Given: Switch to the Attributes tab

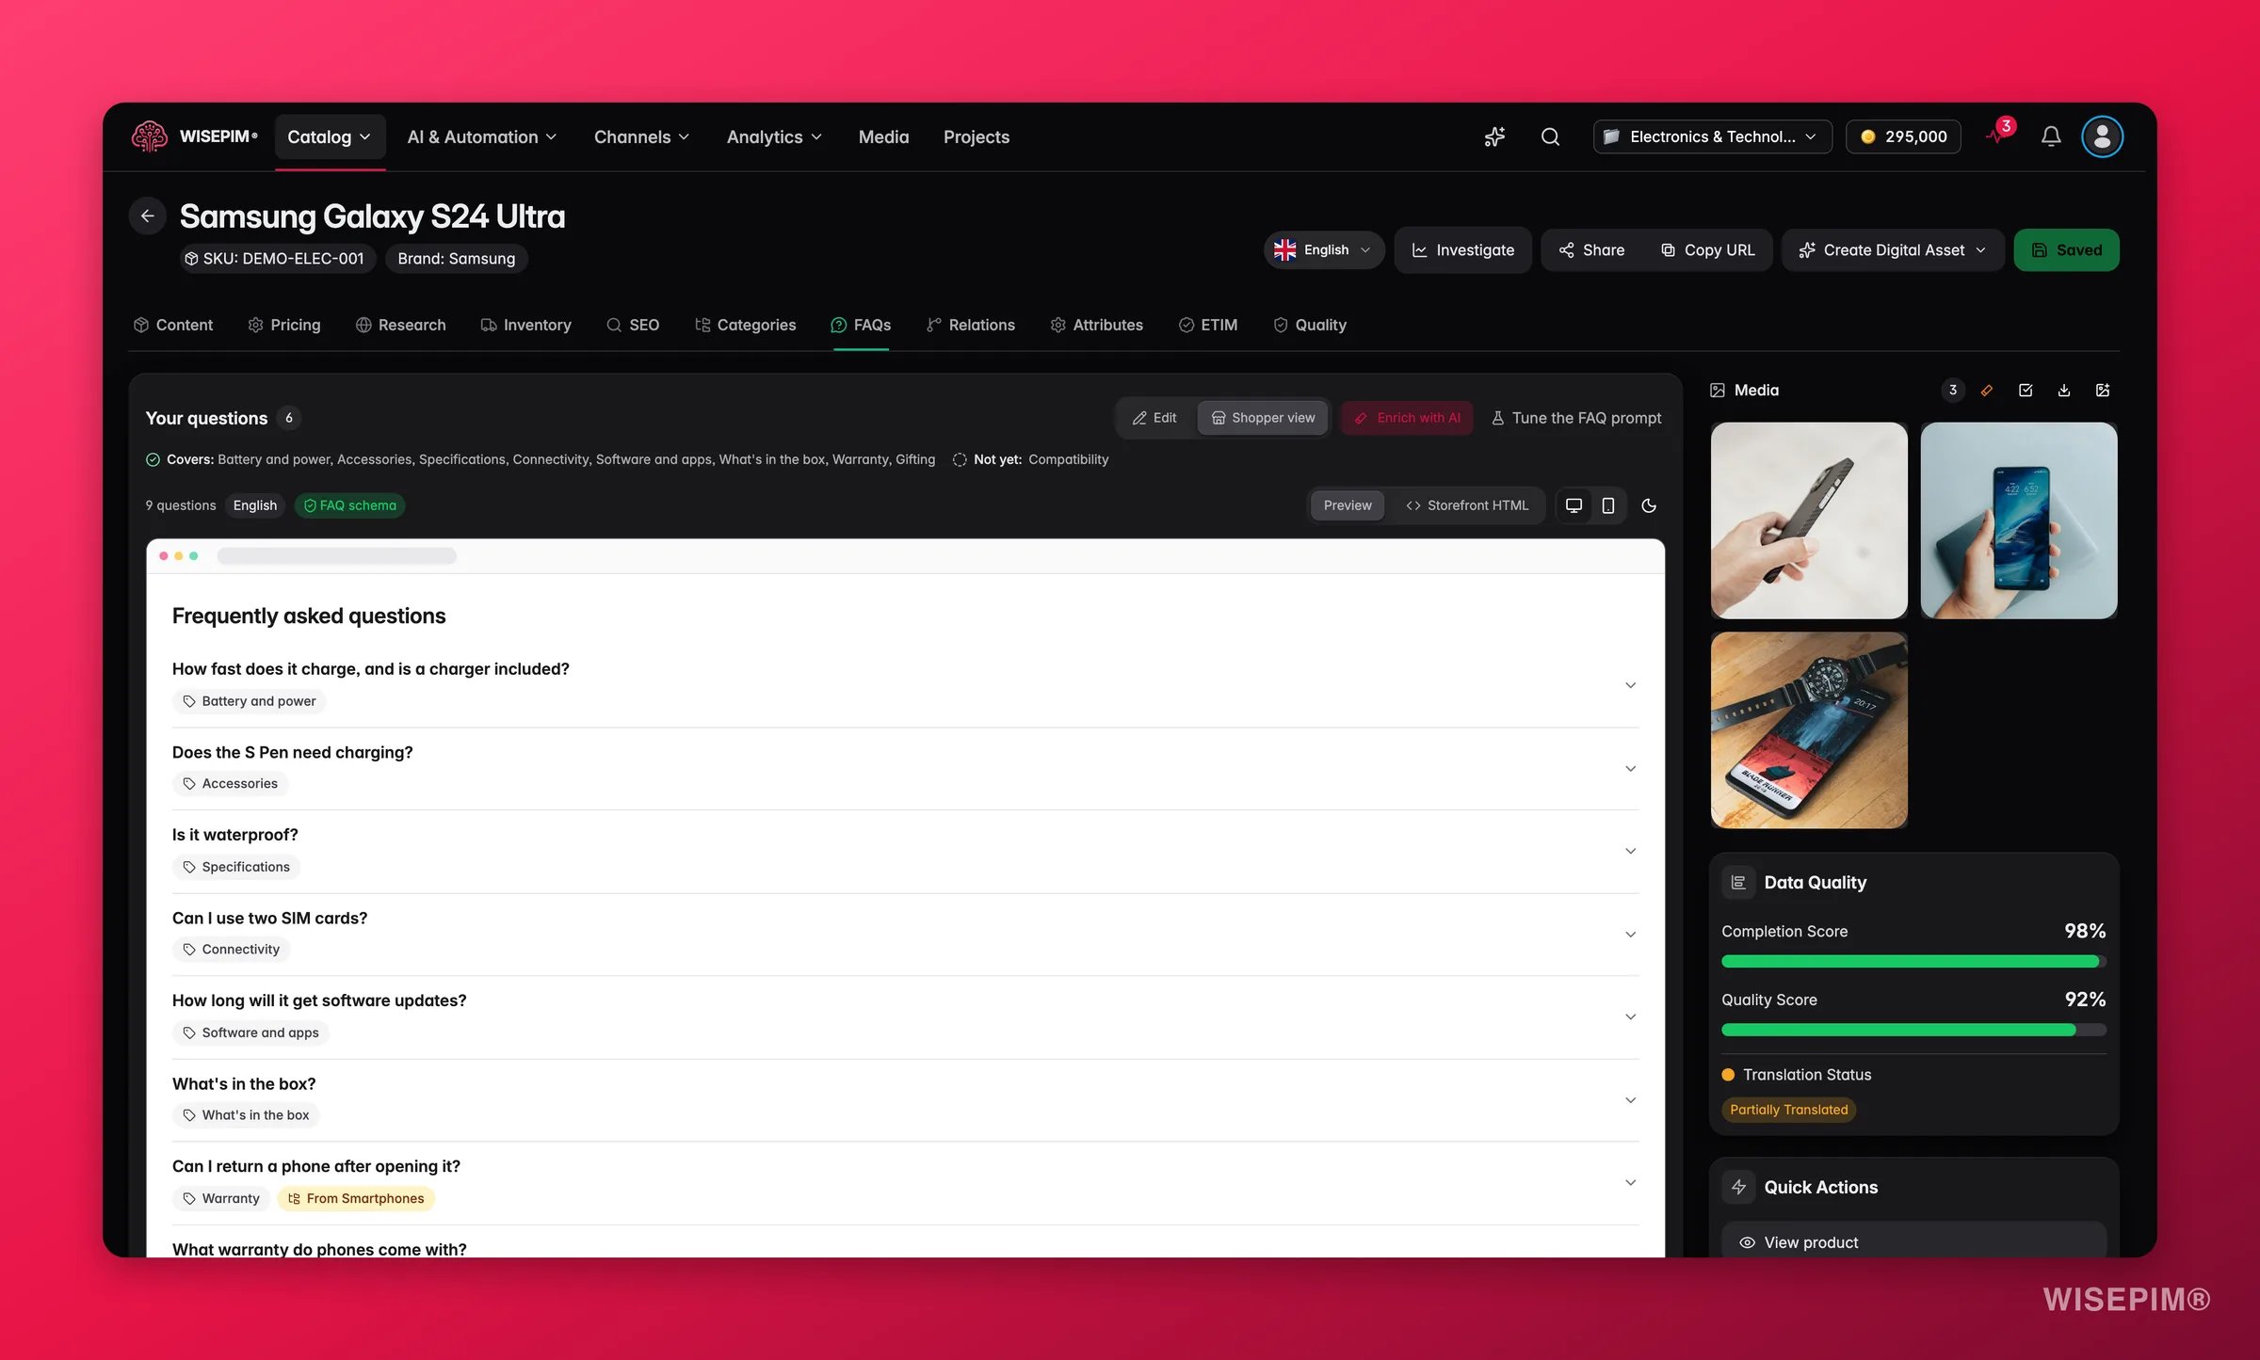Looking at the screenshot, I should point(1097,325).
